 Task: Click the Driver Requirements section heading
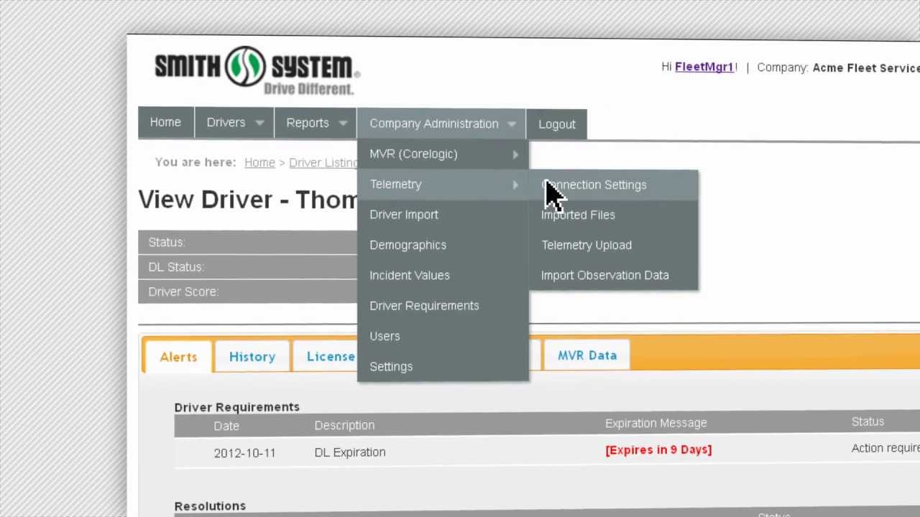point(236,407)
